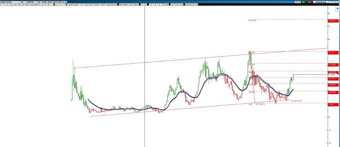
Task: Click the red SAT sell button
Action: coord(310,2)
